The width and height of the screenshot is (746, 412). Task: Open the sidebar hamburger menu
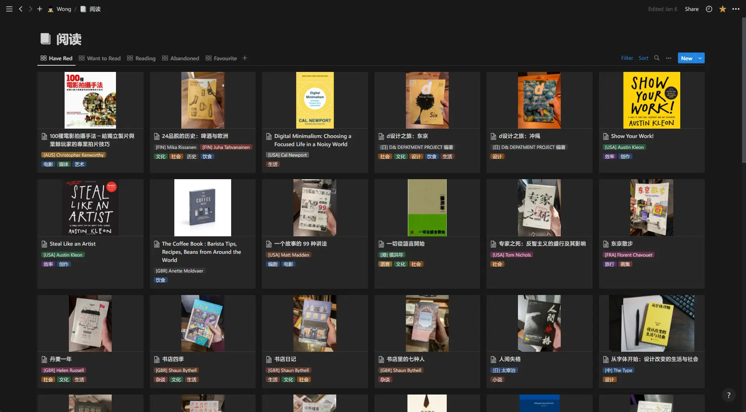(x=9, y=9)
